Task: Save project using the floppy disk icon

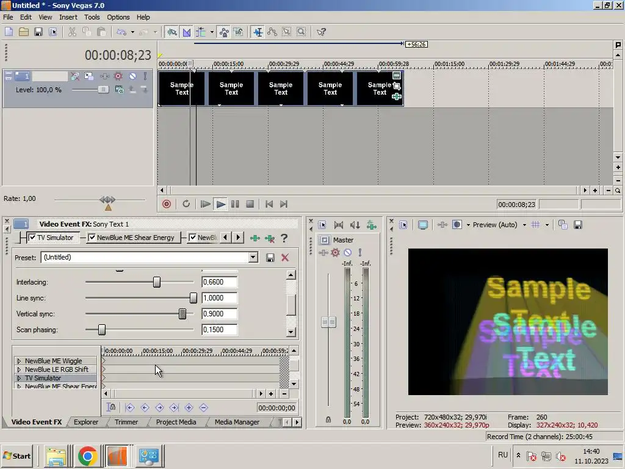Action: click(38, 32)
